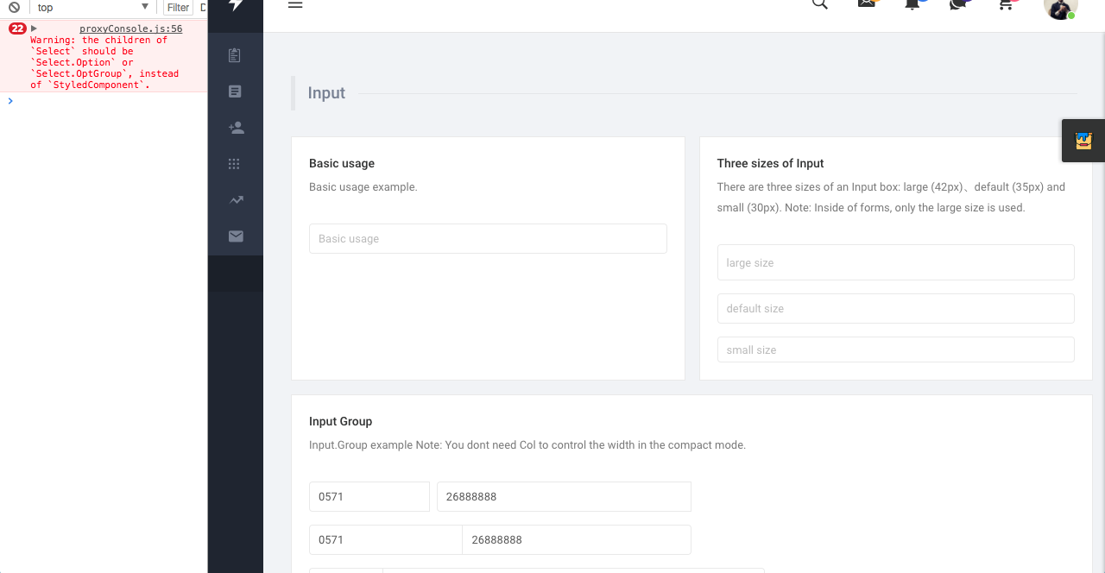Click 'Three sizes of Input' card title
The width and height of the screenshot is (1105, 573).
pyautogui.click(x=770, y=163)
